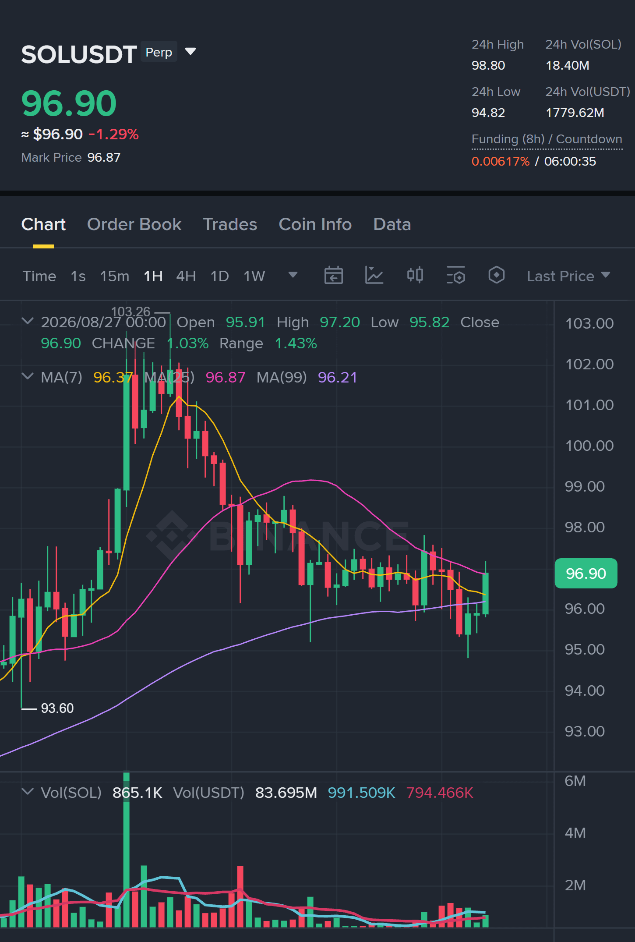Image resolution: width=635 pixels, height=942 pixels.
Task: Click the Mark Price 96.87 value
Action: 104,157
